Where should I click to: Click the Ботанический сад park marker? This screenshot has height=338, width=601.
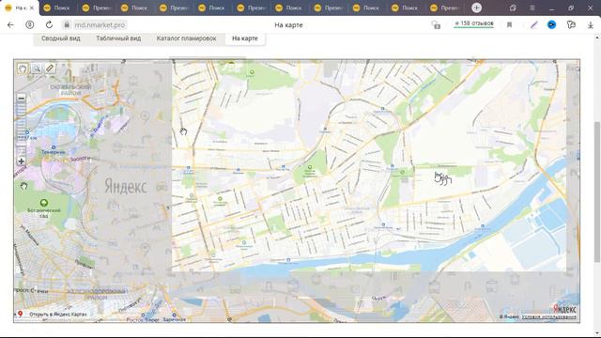point(44,203)
